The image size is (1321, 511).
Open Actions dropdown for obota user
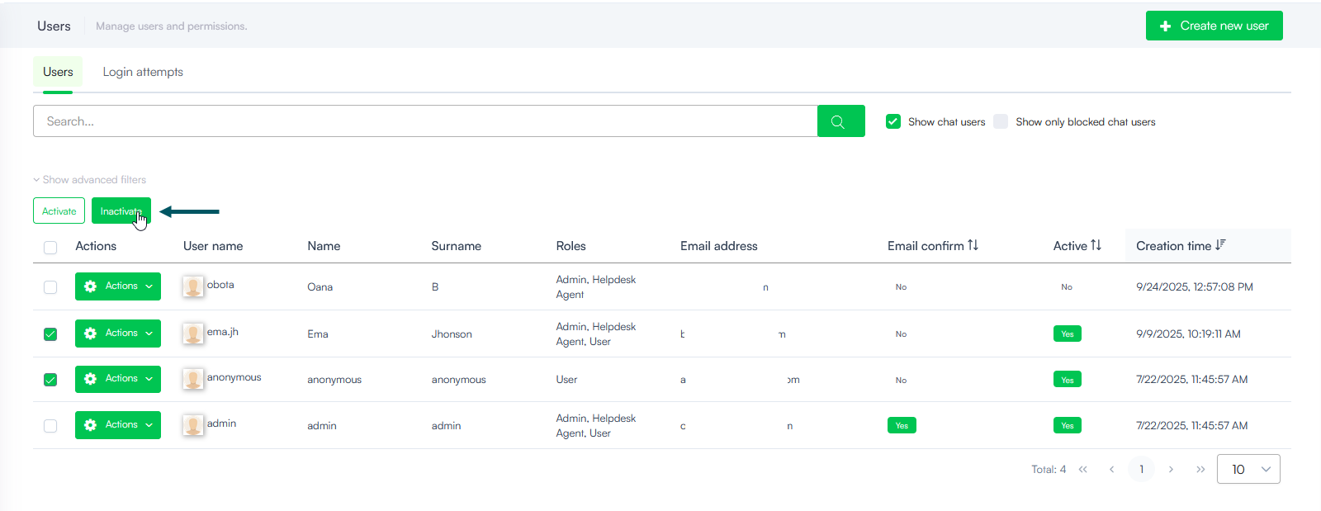pyautogui.click(x=118, y=286)
